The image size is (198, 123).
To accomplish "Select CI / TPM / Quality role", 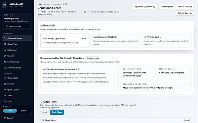I will tap(167, 40).
